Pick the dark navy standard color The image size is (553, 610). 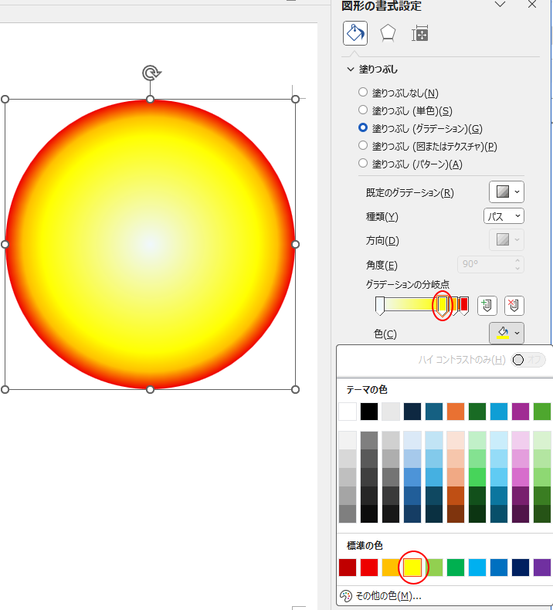point(521,568)
